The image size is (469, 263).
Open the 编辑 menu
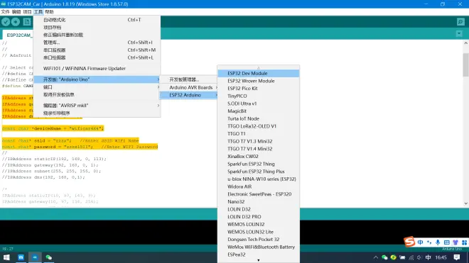click(x=16, y=12)
